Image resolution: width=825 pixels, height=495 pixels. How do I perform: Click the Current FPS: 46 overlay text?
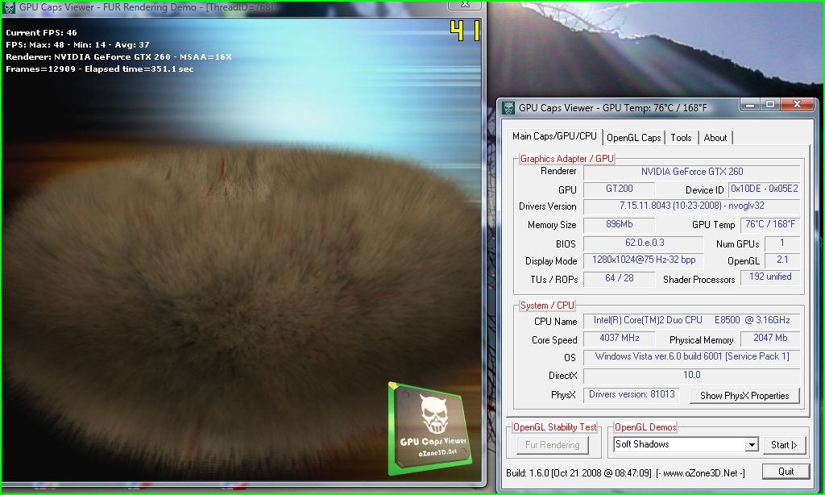click(x=41, y=32)
